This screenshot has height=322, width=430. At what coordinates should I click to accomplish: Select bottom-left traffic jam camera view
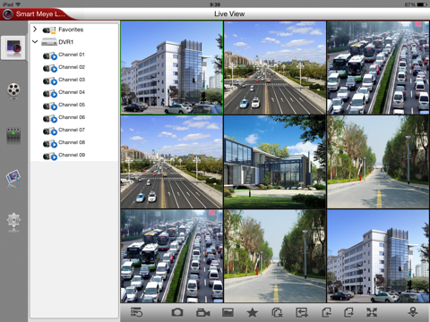point(172,256)
